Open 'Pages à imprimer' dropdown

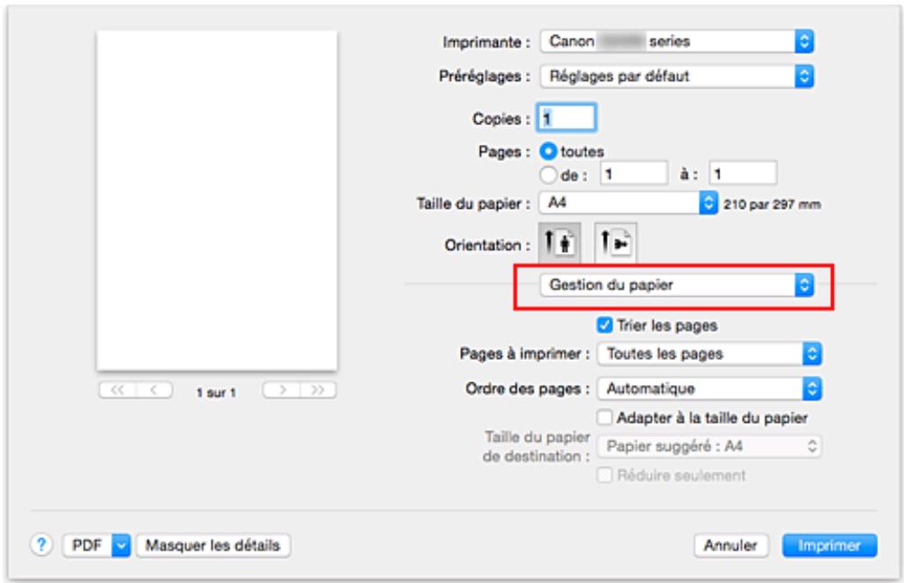click(710, 354)
